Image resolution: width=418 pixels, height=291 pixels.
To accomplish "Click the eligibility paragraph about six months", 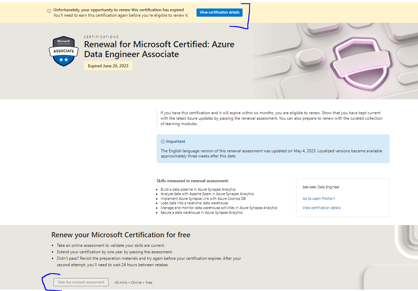I will pyautogui.click(x=272, y=118).
